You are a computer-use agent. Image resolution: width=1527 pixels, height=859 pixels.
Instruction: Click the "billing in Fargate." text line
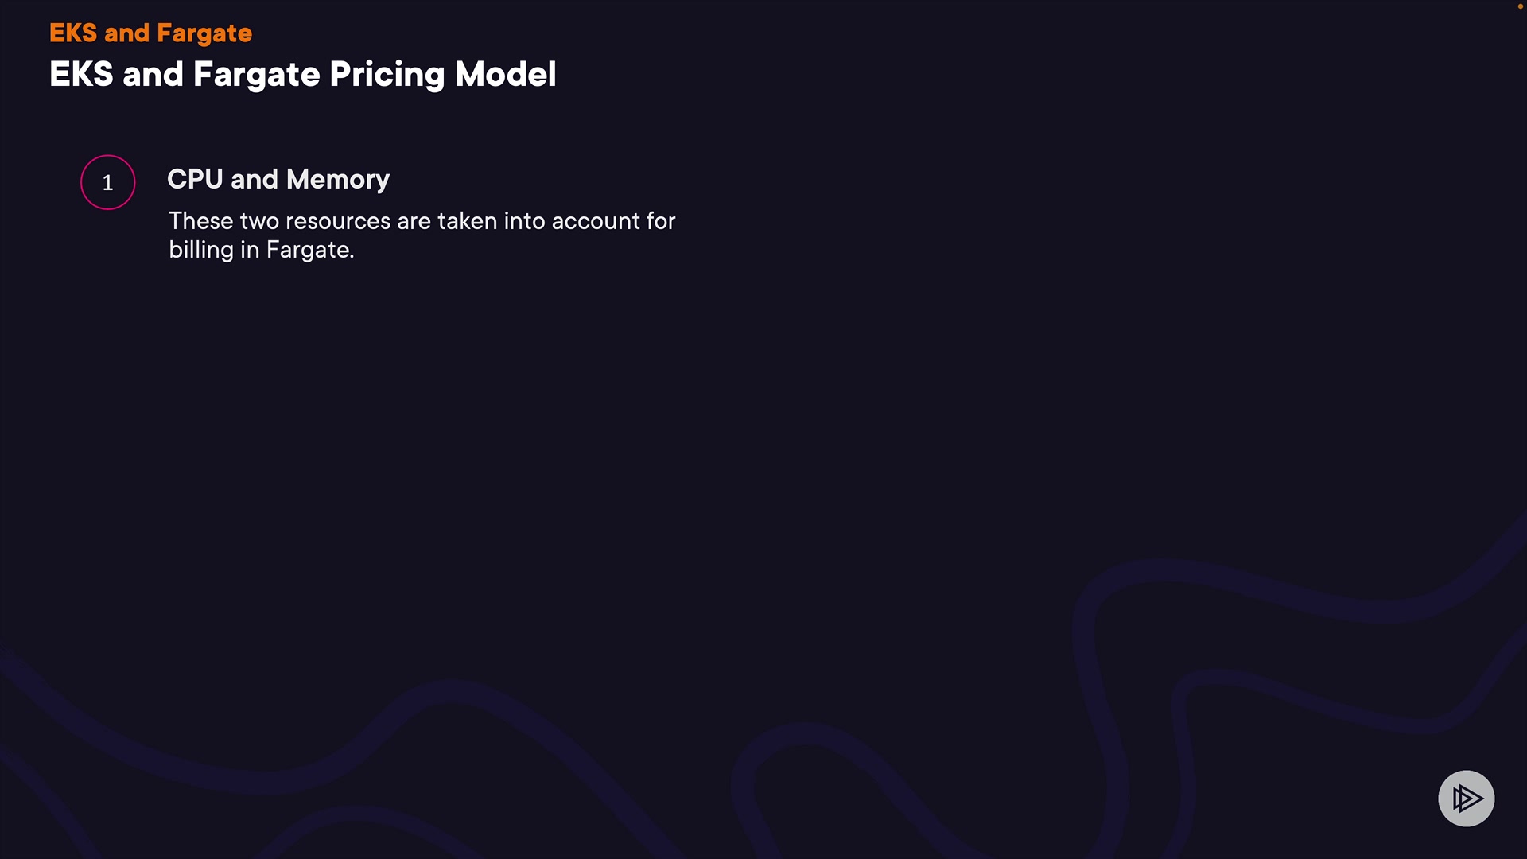pos(261,250)
